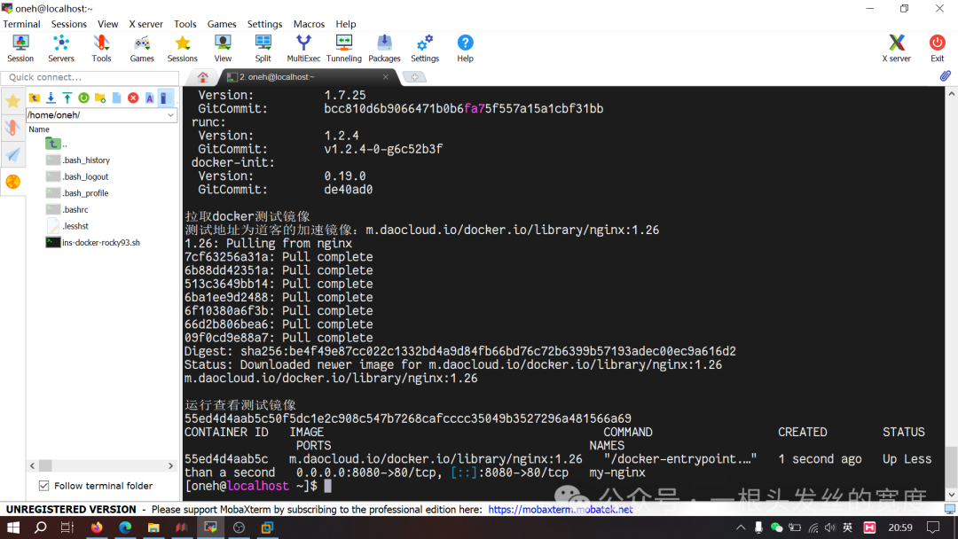Viewport: 958px width, 539px height.
Task: Open the Tools menu
Action: 185,24
